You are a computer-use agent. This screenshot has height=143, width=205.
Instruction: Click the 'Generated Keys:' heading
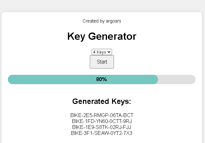[102, 101]
